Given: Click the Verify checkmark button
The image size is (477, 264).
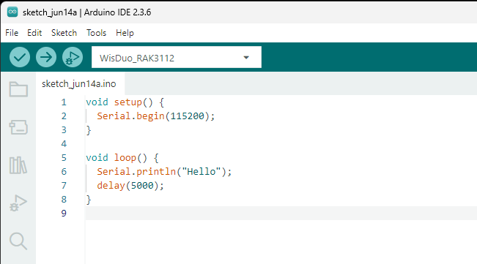Looking at the screenshot, I should tap(20, 57).
